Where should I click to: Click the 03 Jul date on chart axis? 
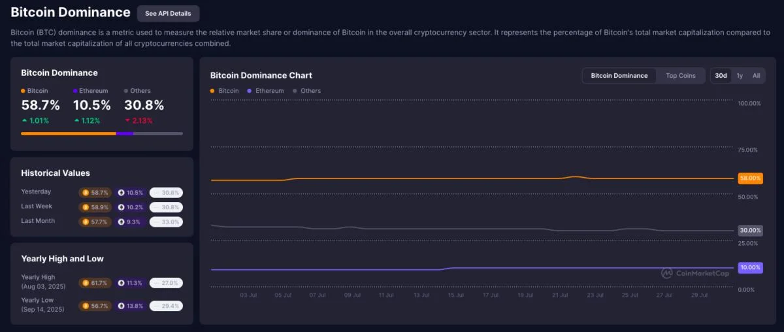(248, 295)
